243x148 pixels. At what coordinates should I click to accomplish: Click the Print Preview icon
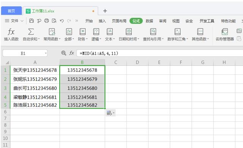coord(54,21)
